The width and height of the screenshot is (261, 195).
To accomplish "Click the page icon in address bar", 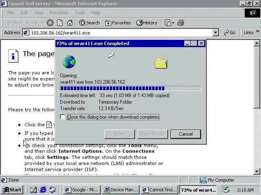I will (x=26, y=32).
